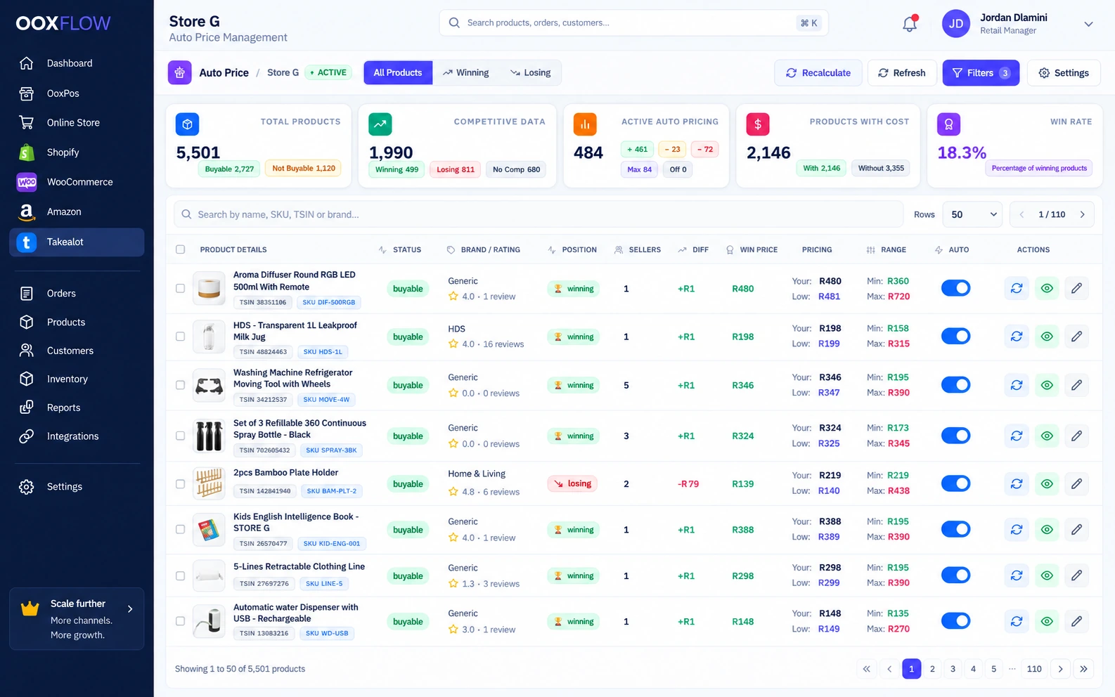The width and height of the screenshot is (1115, 697).
Task: Click the Refresh button
Action: 902,73
